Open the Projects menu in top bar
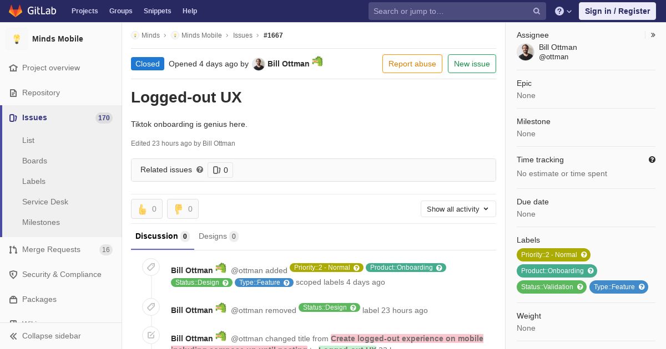 pyautogui.click(x=84, y=11)
